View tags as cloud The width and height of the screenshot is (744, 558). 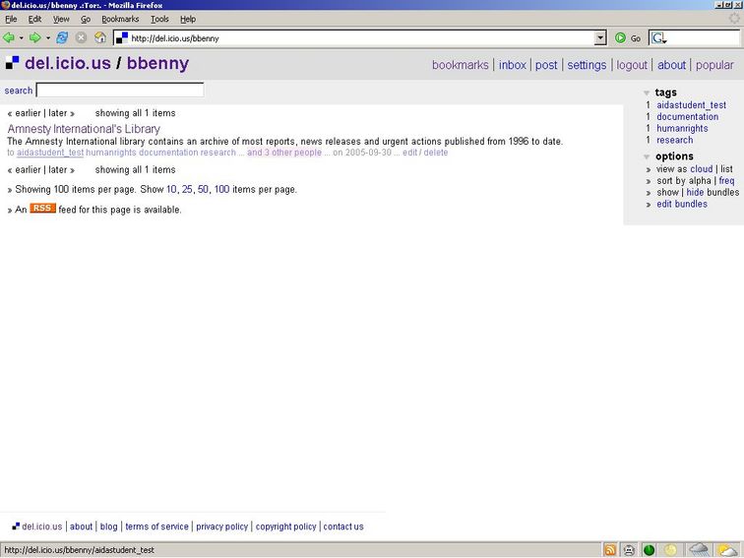702,169
